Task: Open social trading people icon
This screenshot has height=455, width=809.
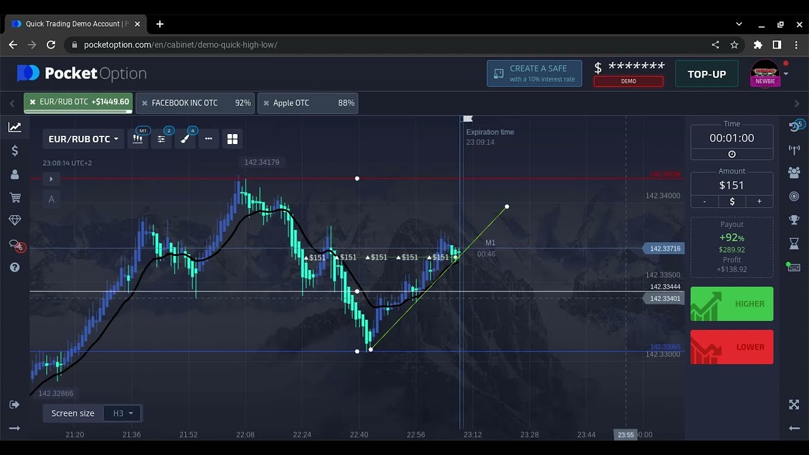Action: [794, 173]
